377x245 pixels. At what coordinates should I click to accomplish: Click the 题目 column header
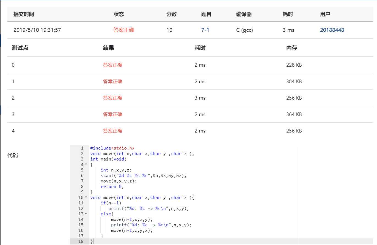click(206, 14)
